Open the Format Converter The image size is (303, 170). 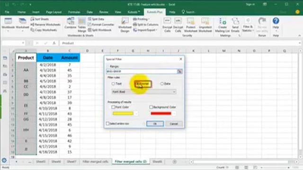(101, 25)
